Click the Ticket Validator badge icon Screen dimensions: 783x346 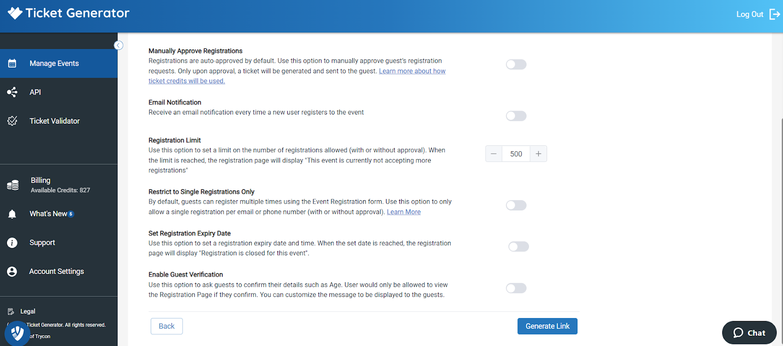(12, 121)
